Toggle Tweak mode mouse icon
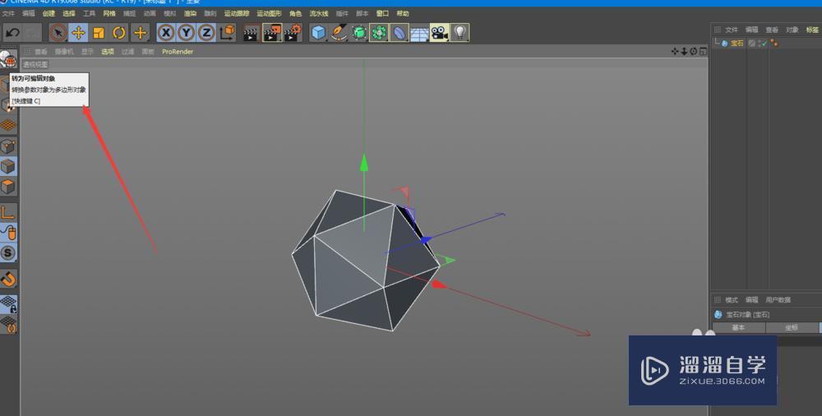This screenshot has width=822, height=416. click(x=8, y=233)
